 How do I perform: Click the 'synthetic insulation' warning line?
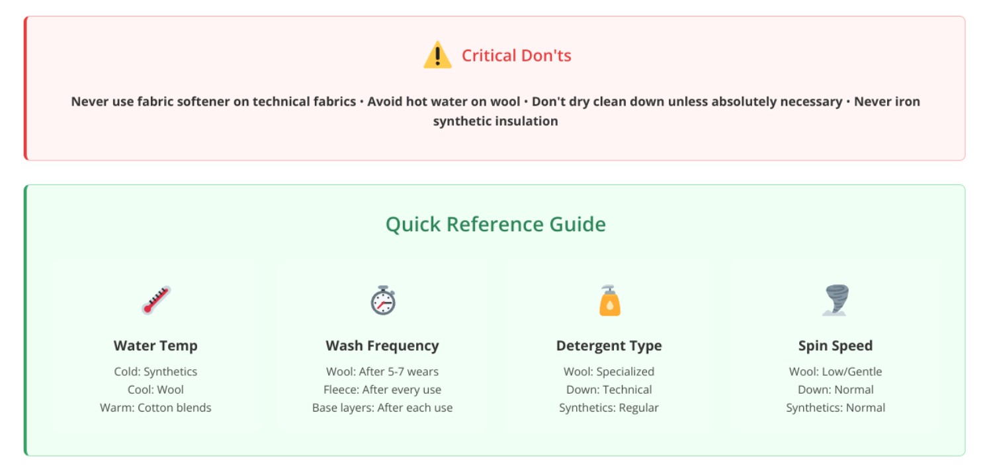tap(496, 122)
